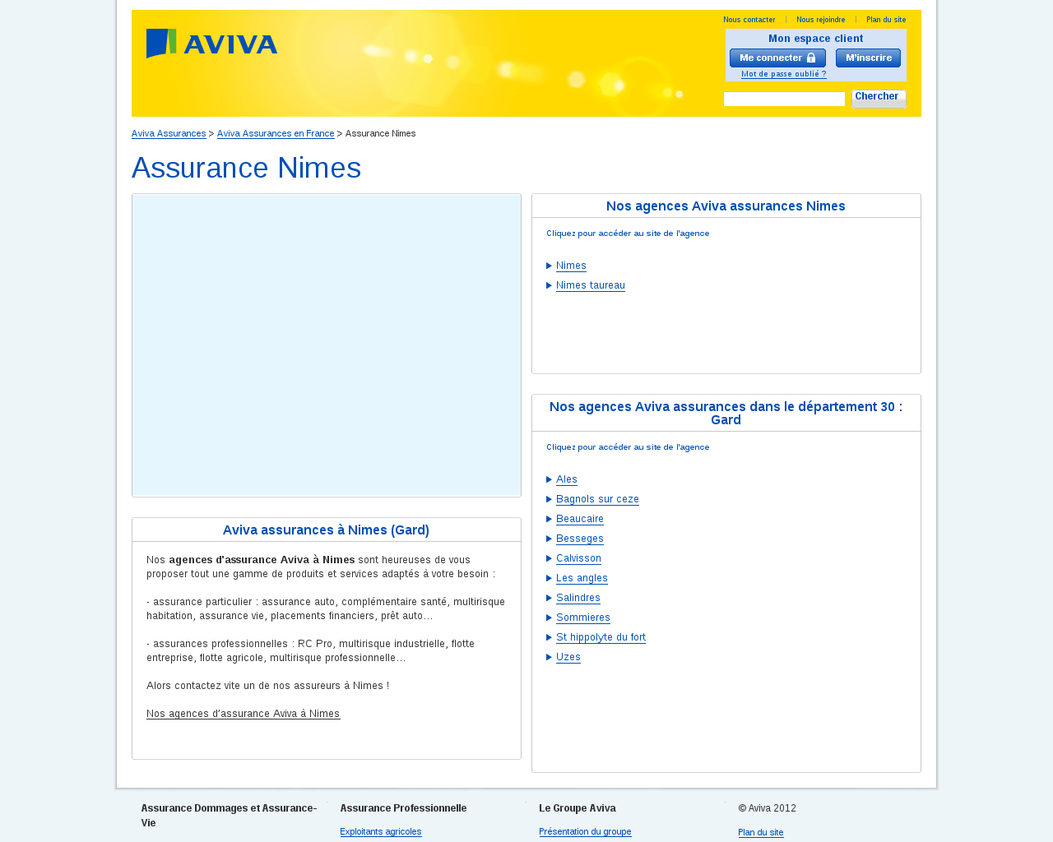Open the Nous rejoindre link
1053x842 pixels.
point(820,20)
